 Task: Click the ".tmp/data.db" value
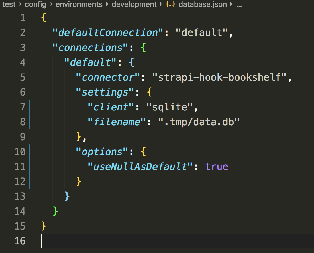pyautogui.click(x=199, y=122)
